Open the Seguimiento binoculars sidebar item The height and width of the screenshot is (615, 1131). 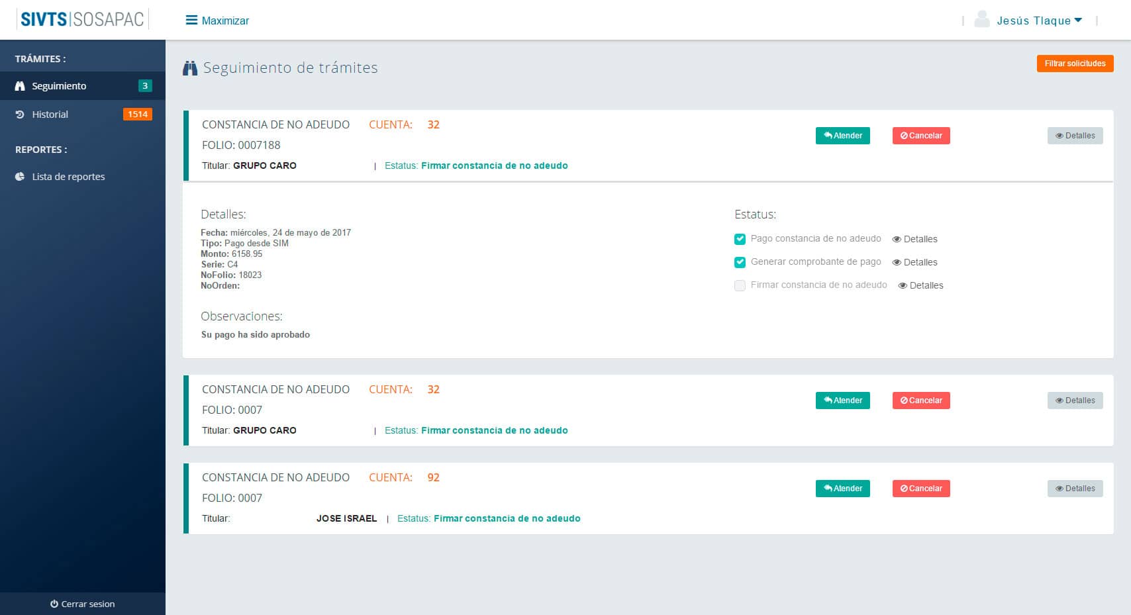83,86
